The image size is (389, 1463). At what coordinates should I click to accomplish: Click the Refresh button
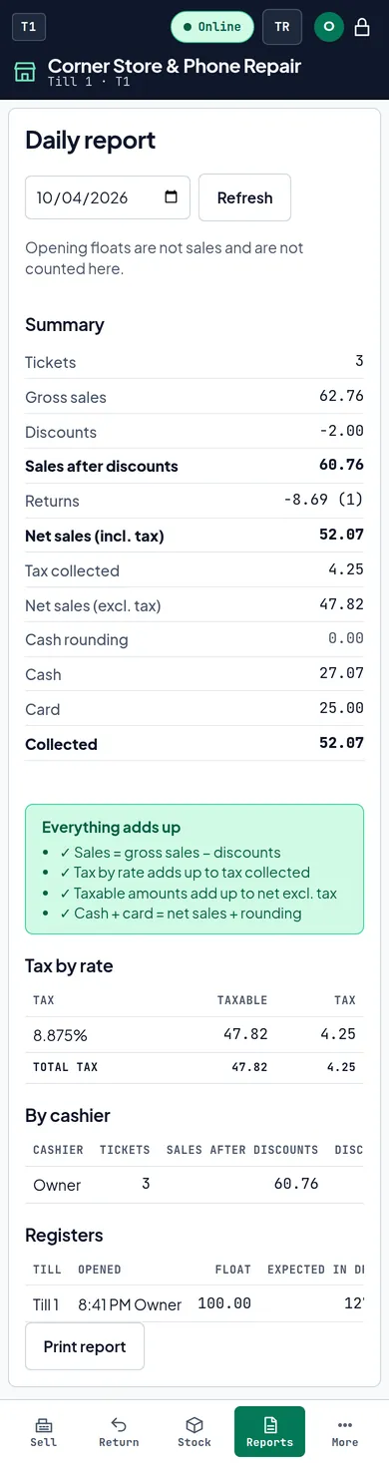pyautogui.click(x=244, y=197)
